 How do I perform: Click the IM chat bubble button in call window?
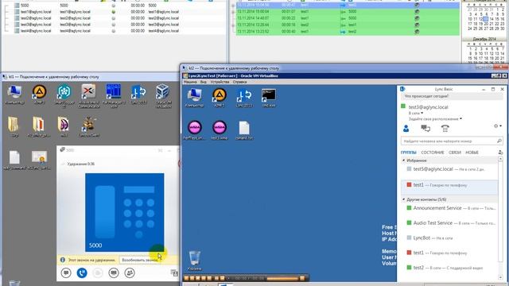click(x=66, y=272)
